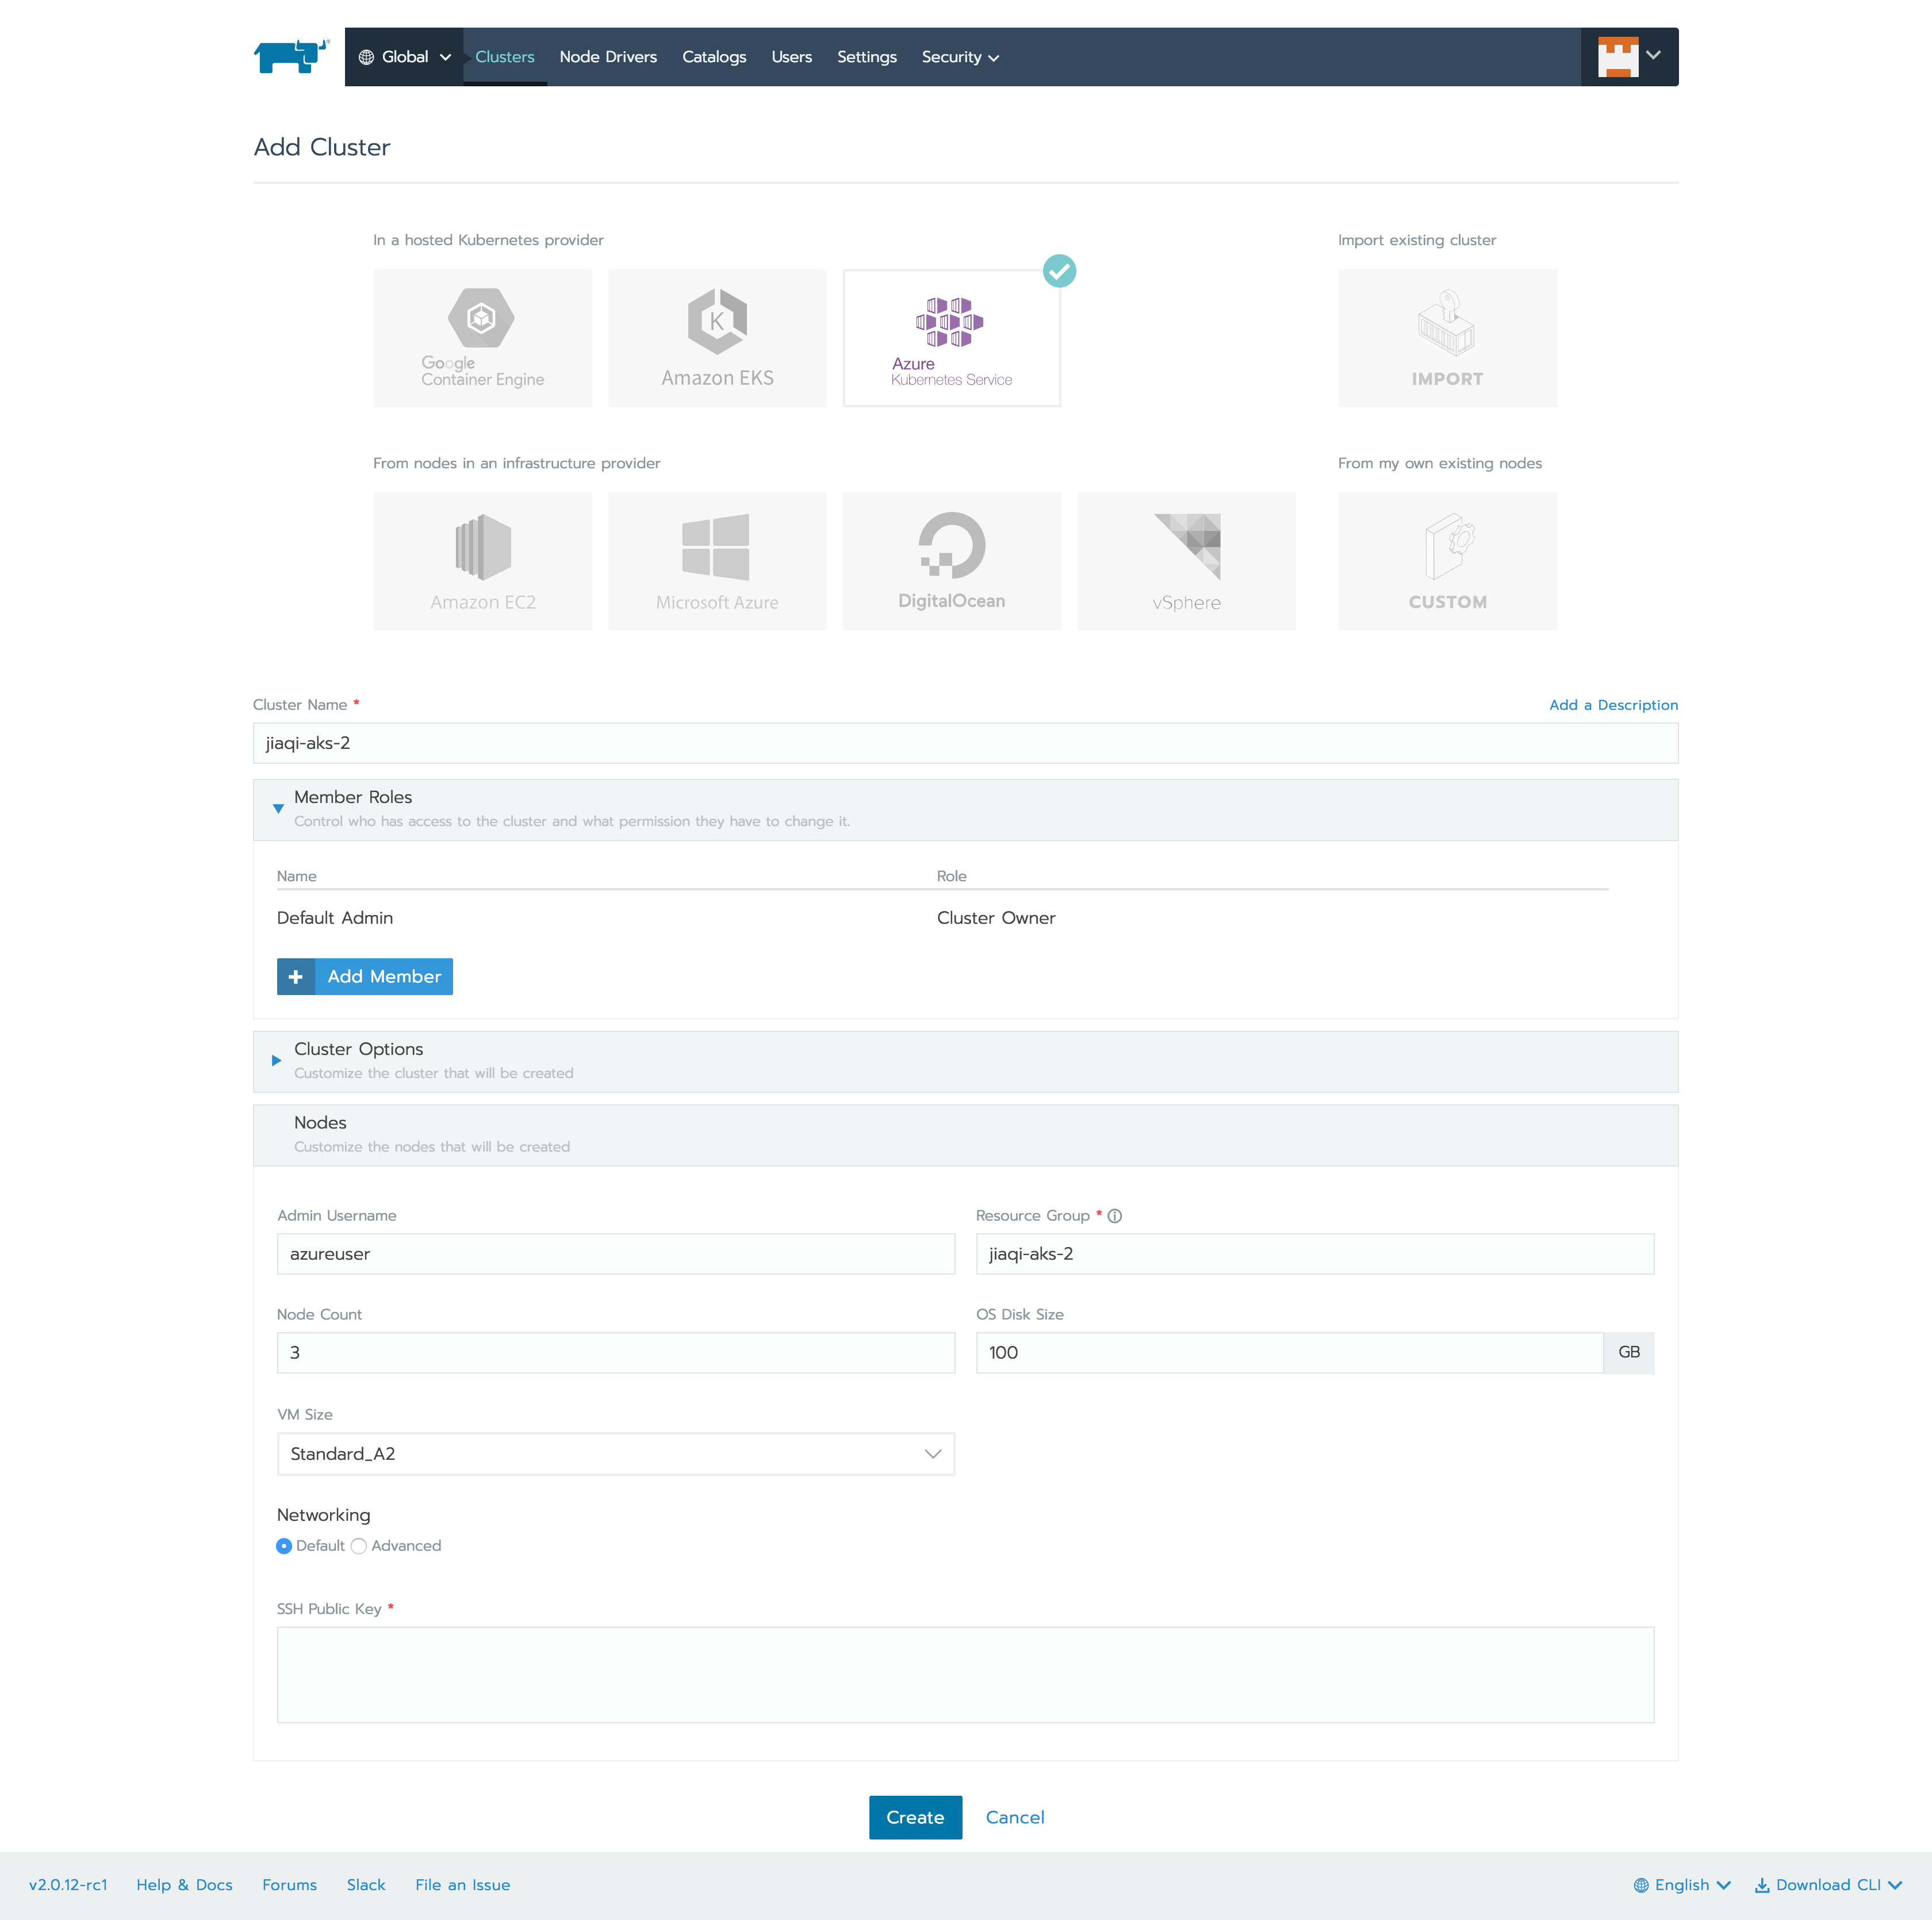Expand the Cluster Options section
Screen dimensions: 1932x1920
277,1061
